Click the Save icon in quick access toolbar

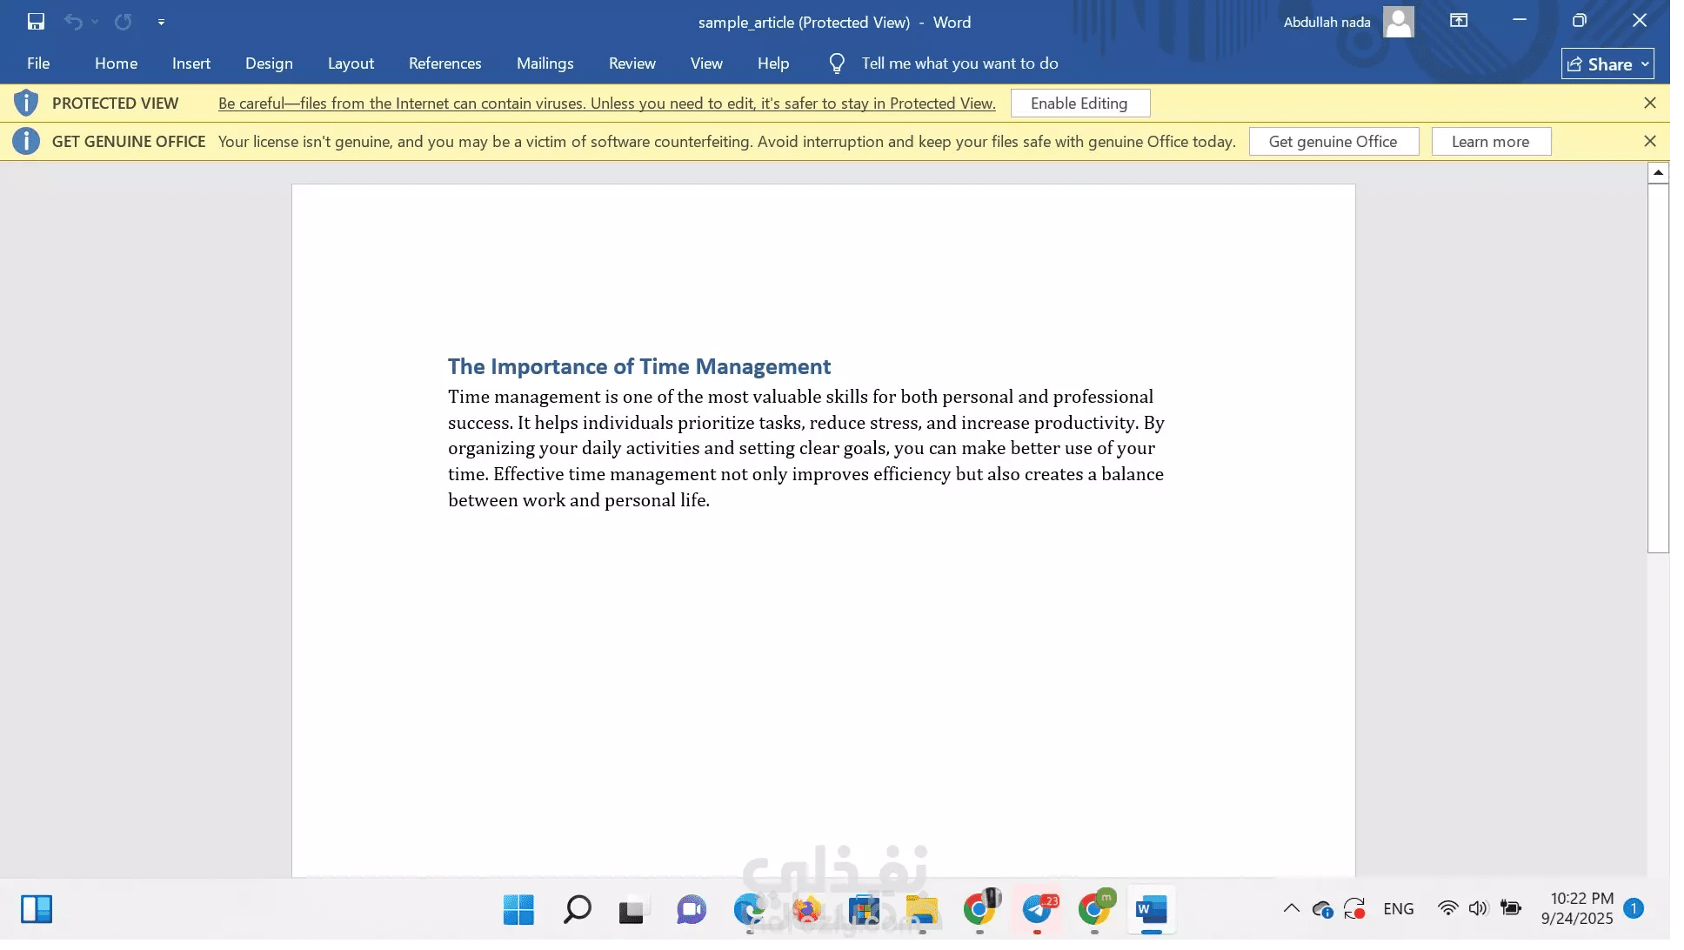click(36, 22)
